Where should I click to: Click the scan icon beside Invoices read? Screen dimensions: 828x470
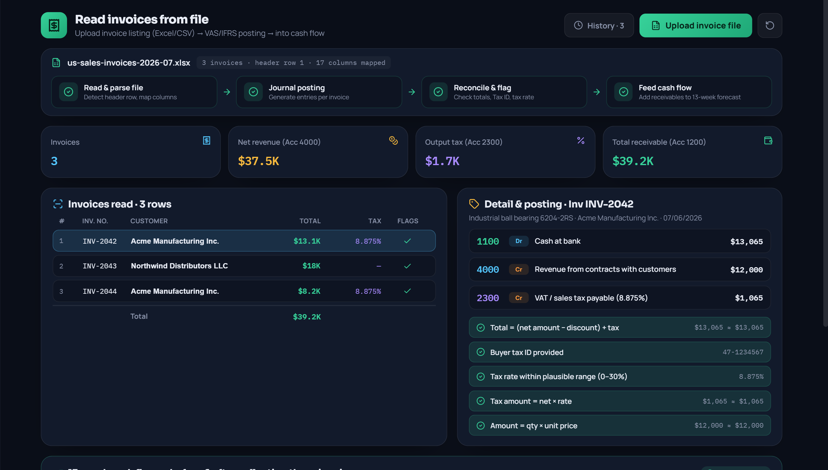coord(58,204)
